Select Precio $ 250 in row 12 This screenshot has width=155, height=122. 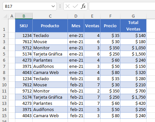click(x=110, y=97)
